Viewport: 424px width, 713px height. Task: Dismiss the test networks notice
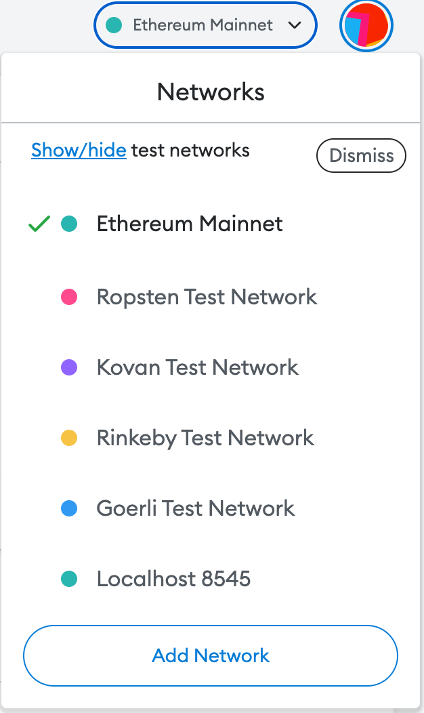pyautogui.click(x=361, y=156)
